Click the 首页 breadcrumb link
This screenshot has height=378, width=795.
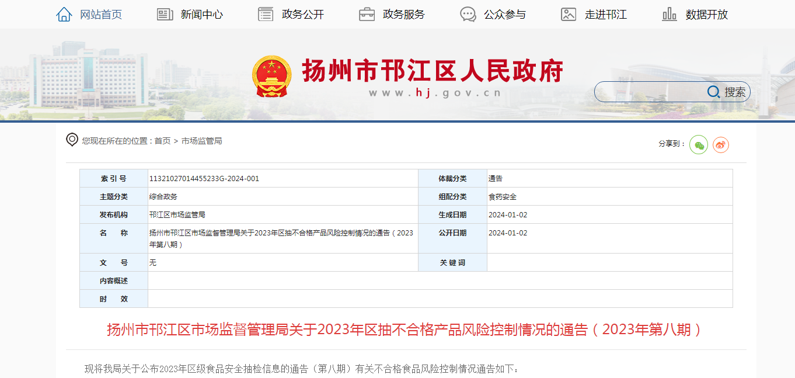[162, 141]
